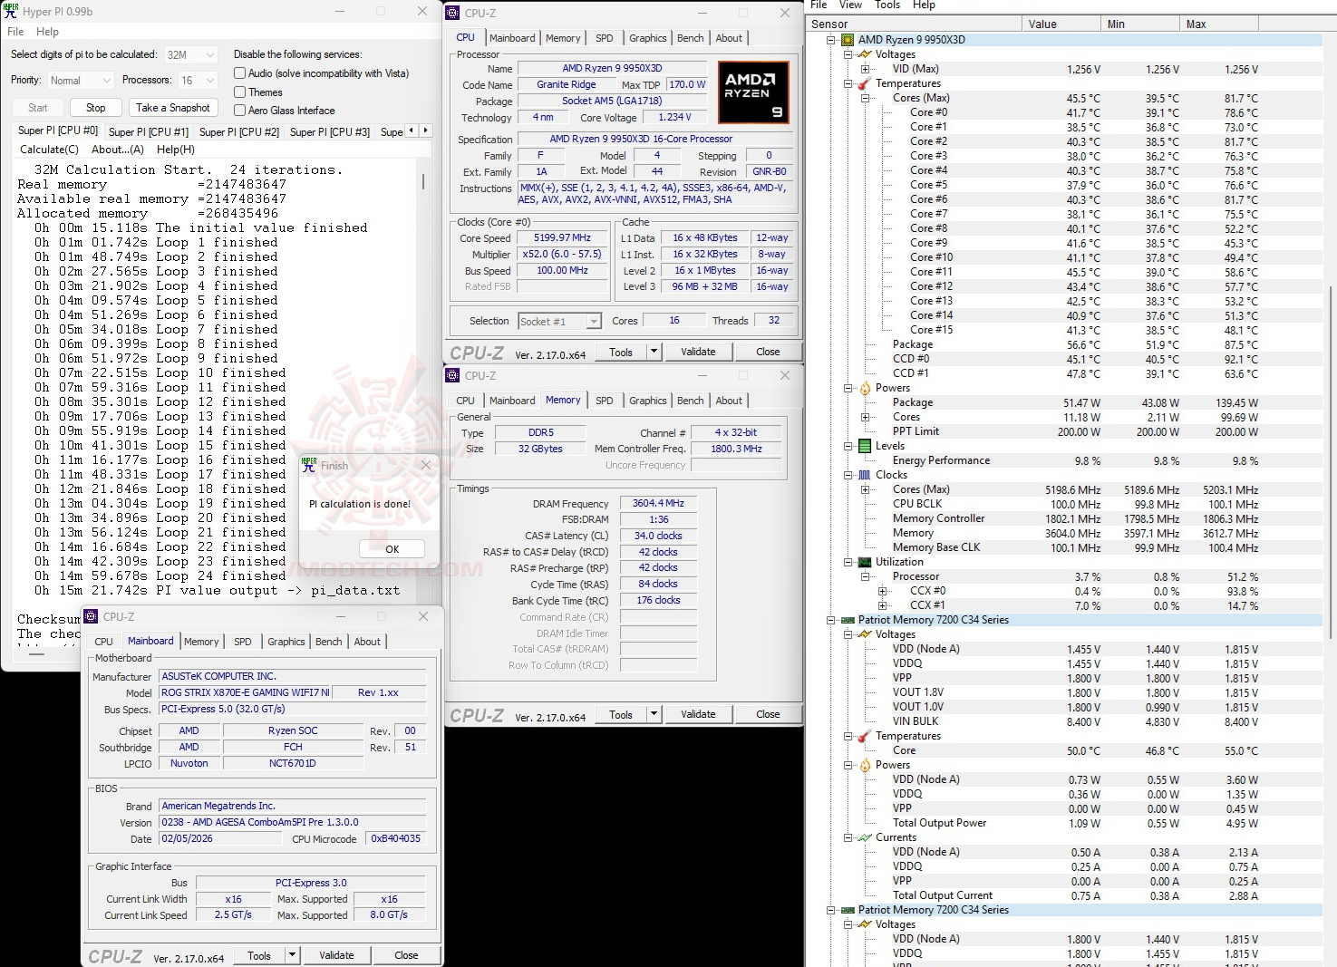
Task: Click the Voltages icon under the first Patriot Memory
Action: pos(865,634)
